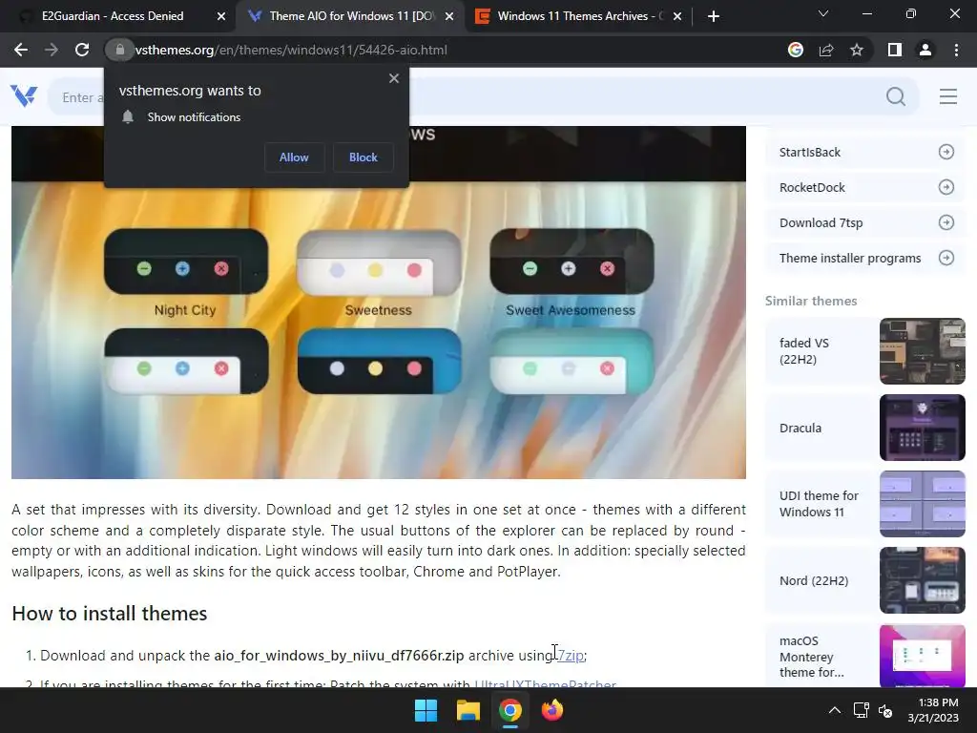The height and width of the screenshot is (733, 977).
Task: Click the vsthemes logo
Action: (x=24, y=96)
